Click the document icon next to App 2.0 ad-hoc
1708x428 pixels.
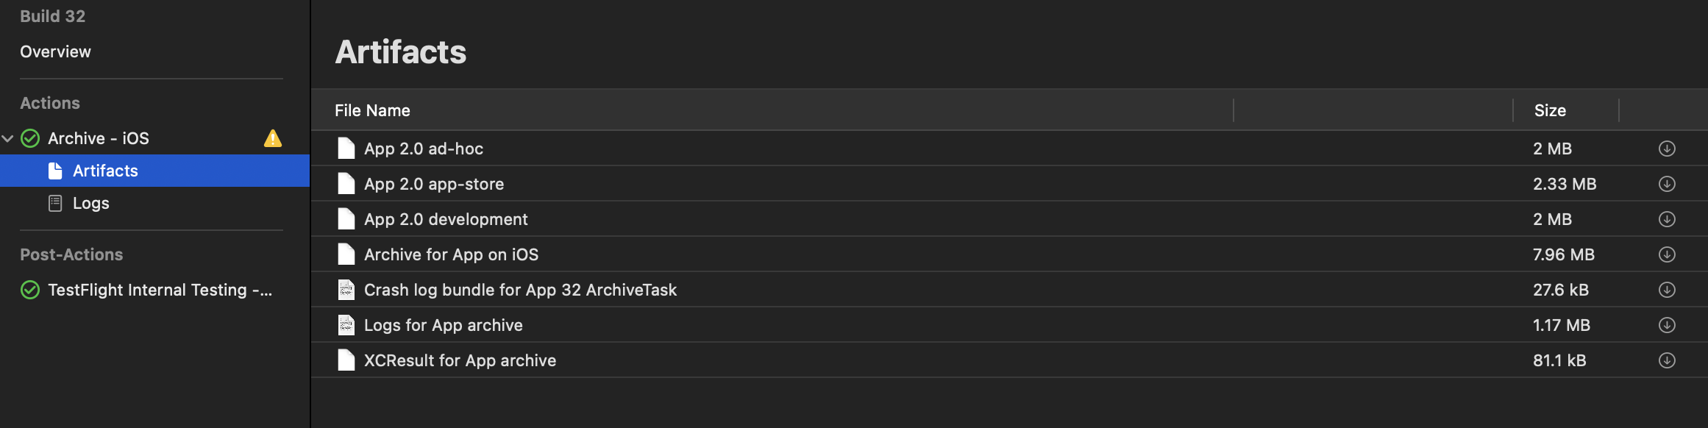[x=346, y=148]
